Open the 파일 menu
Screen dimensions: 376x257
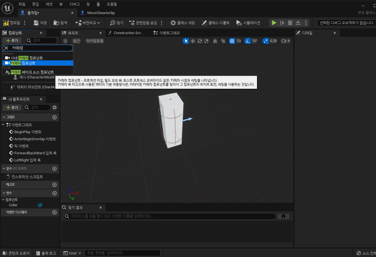22,4
